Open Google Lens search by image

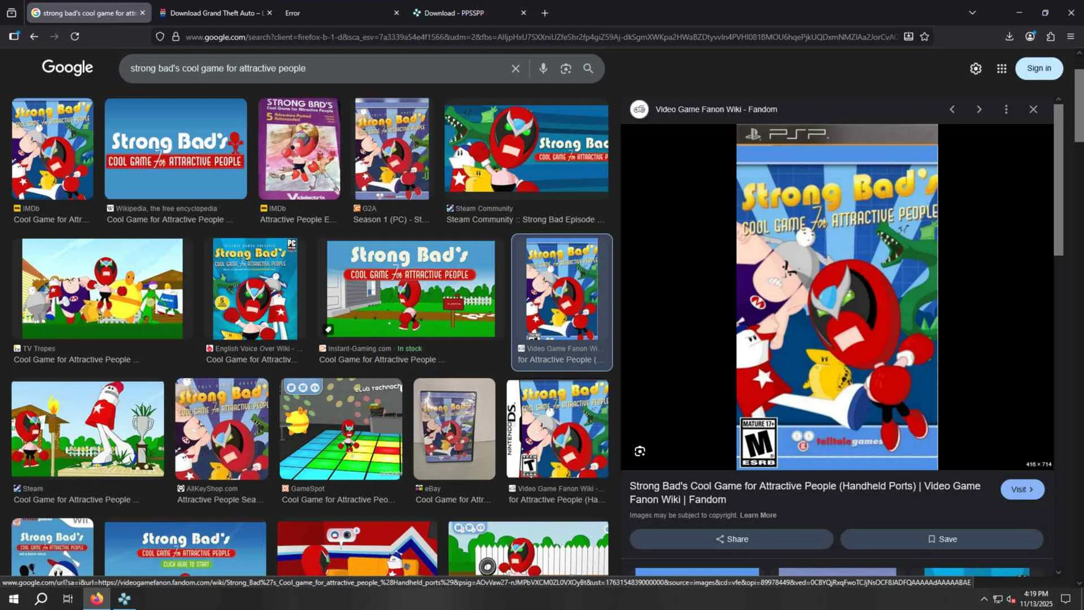[565, 68]
